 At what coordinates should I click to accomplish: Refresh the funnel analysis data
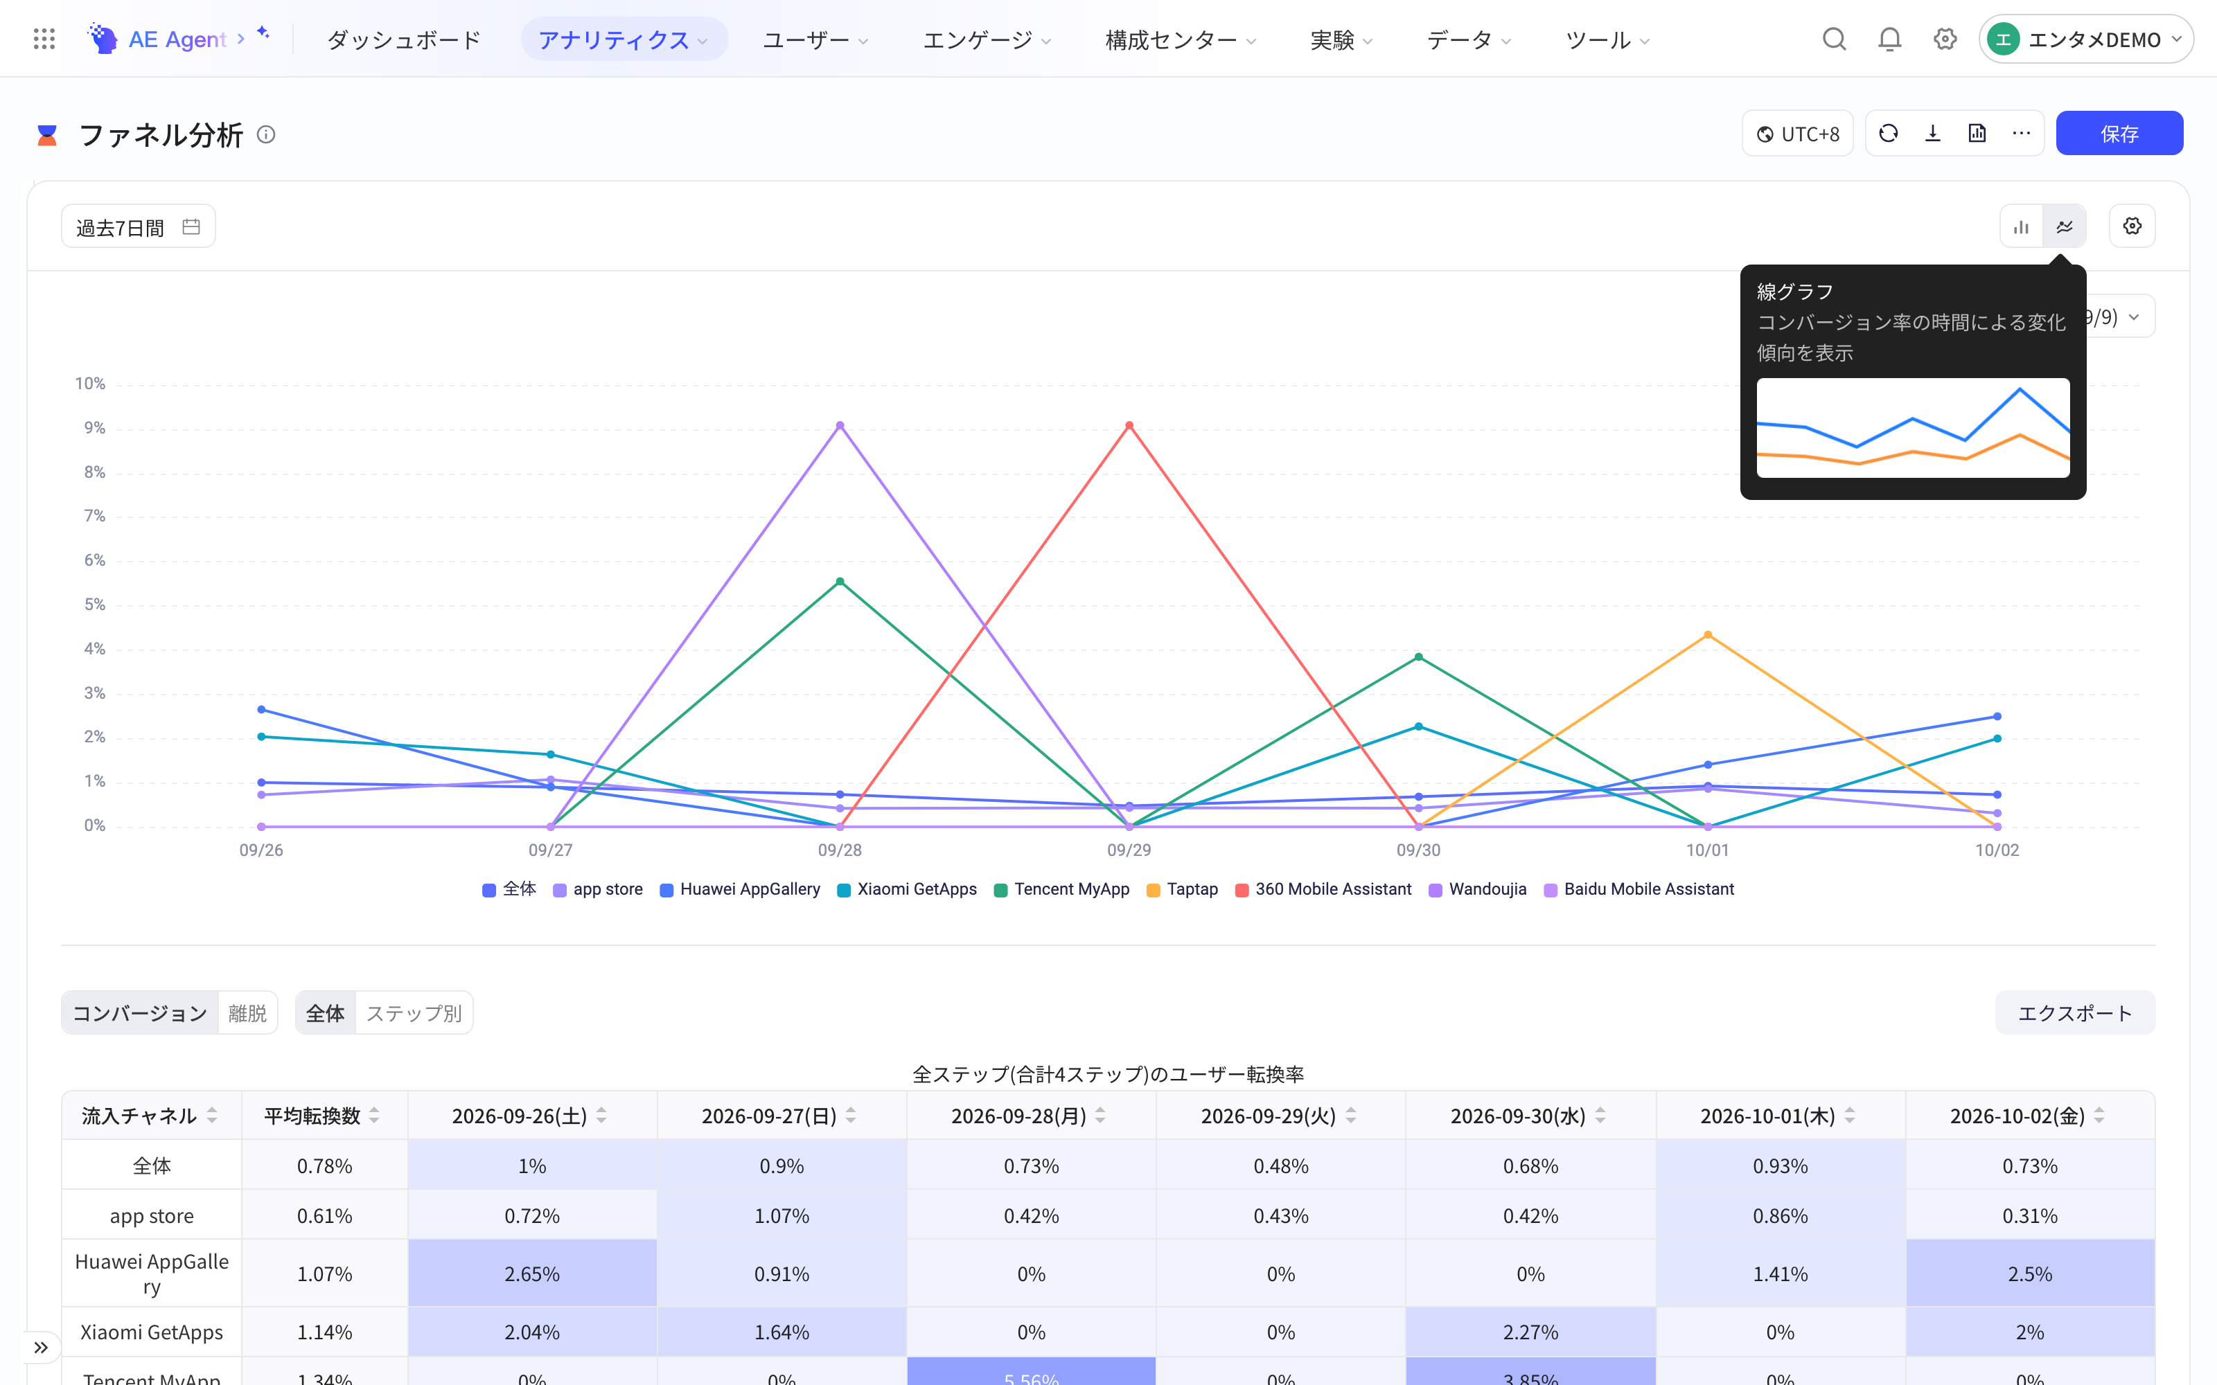(1888, 134)
